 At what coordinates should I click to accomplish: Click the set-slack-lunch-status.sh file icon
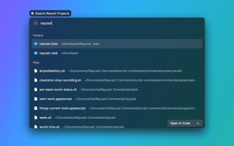click(36, 89)
